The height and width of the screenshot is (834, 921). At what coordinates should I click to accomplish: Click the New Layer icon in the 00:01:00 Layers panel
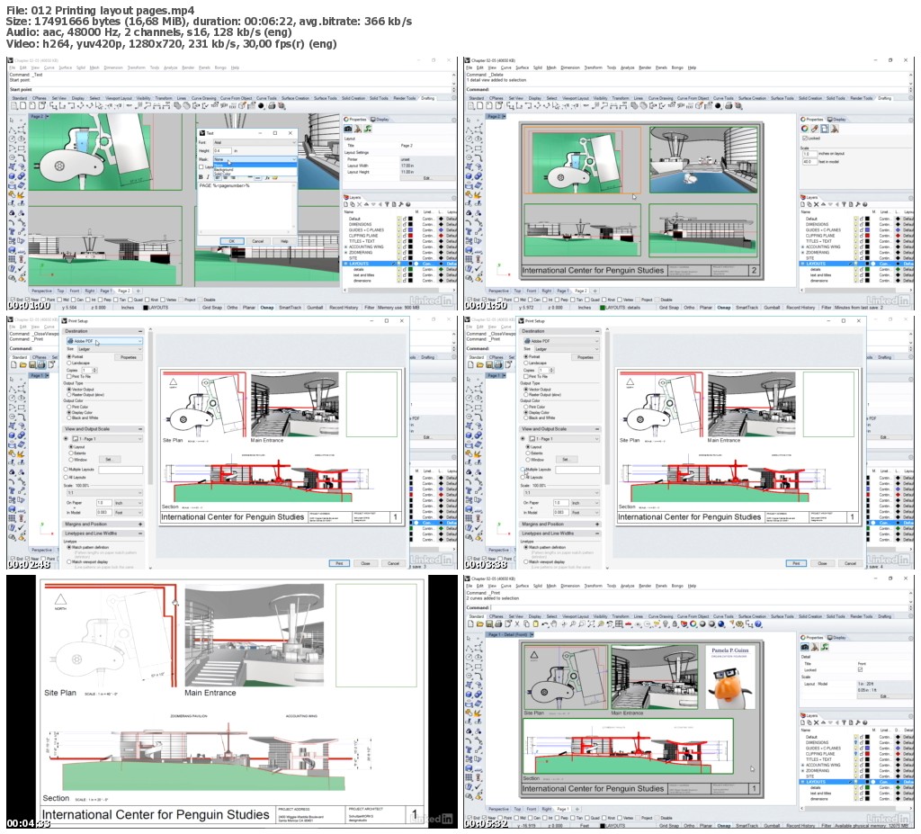click(x=346, y=204)
